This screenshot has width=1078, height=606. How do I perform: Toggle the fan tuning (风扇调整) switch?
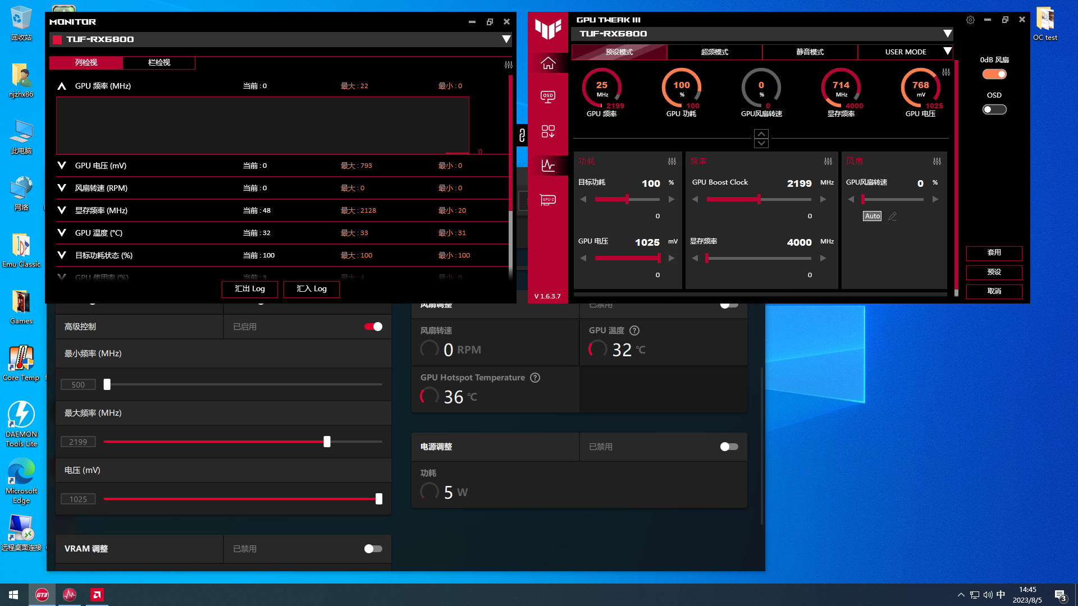(x=729, y=305)
